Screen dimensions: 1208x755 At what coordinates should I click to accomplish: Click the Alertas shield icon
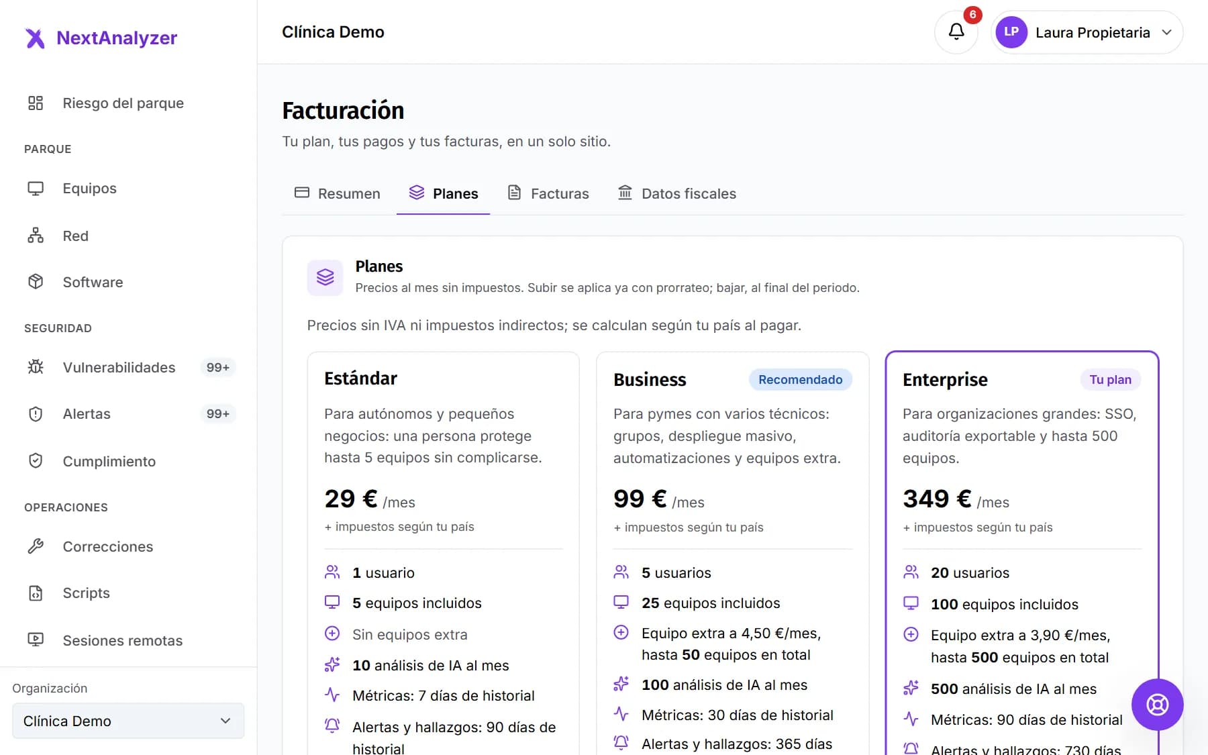point(36,414)
